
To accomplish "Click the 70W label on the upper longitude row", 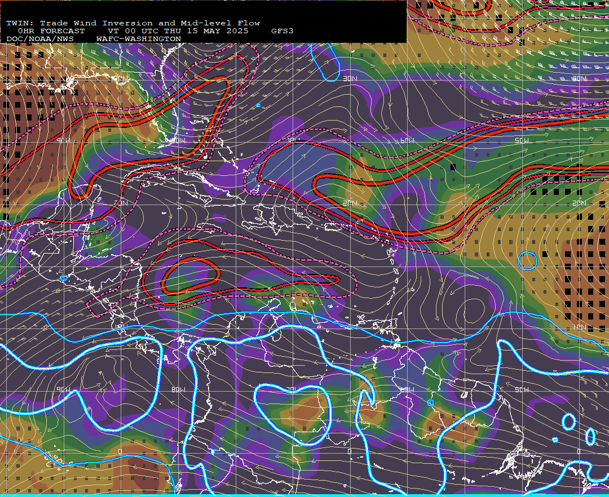I will pyautogui.click(x=293, y=140).
